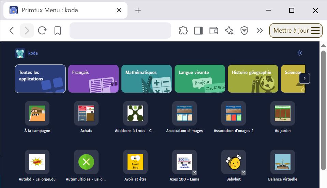The width and height of the screenshot is (327, 188).
Task: Open the browser hamburger menu
Action: point(316,31)
